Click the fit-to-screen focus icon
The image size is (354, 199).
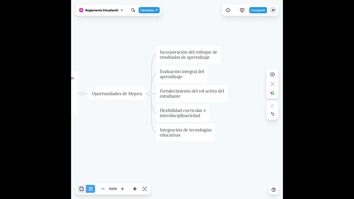[144, 189]
